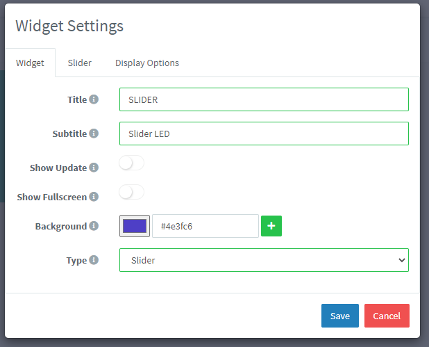429x347 pixels.
Task: Click the info icon beside Subtitle
Action: [94, 134]
